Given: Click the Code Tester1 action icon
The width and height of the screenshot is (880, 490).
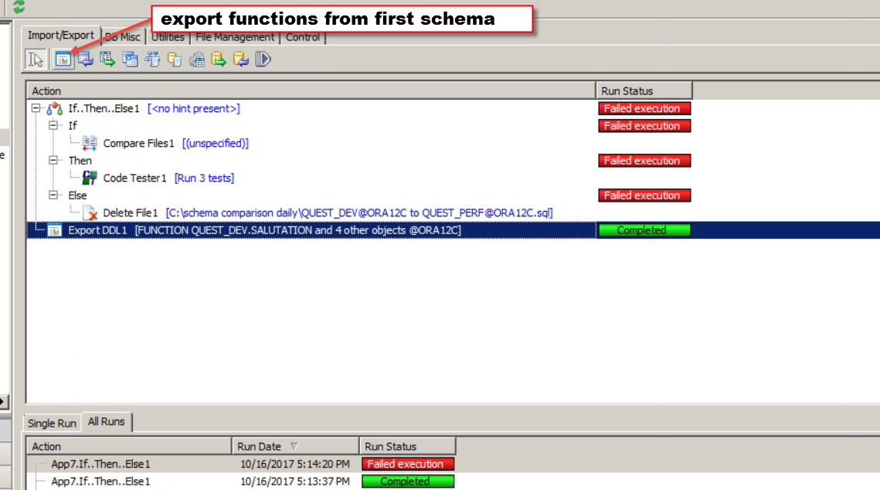Looking at the screenshot, I should point(90,178).
